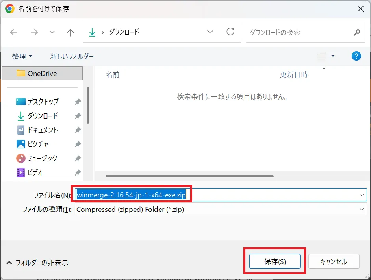The width and height of the screenshot is (371, 280).
Task: Expand the ファイルの種類 dropdown
Action: click(362, 209)
